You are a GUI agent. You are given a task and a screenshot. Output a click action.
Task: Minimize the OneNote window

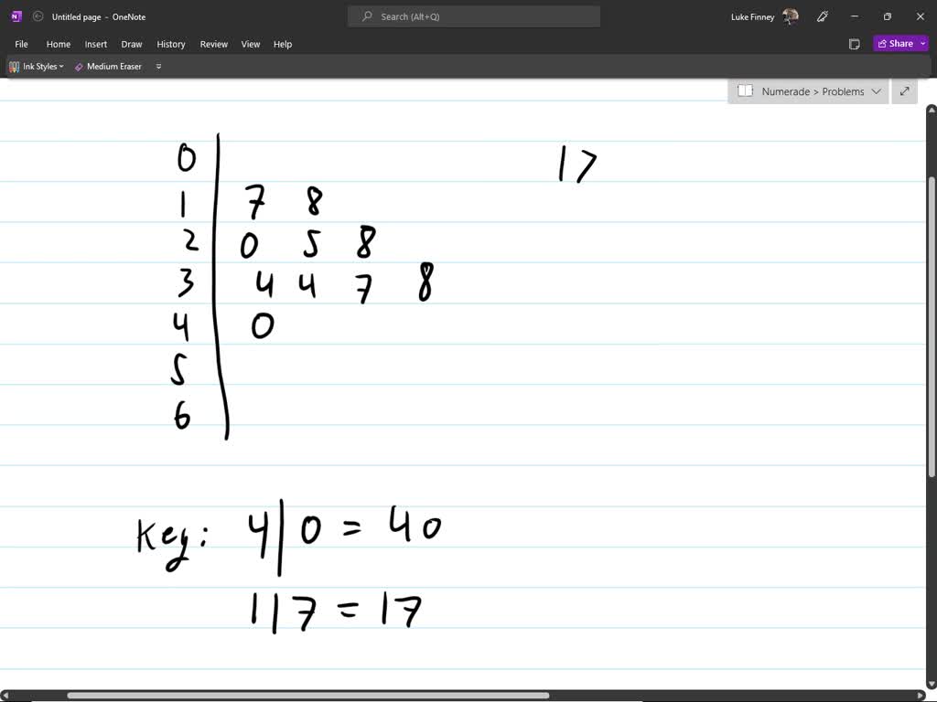(855, 16)
